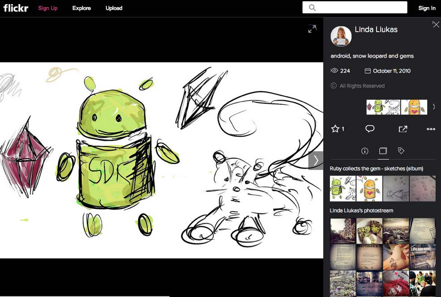Open third album thumbnail pencil sketch
The height and width of the screenshot is (297, 441).
396,189
